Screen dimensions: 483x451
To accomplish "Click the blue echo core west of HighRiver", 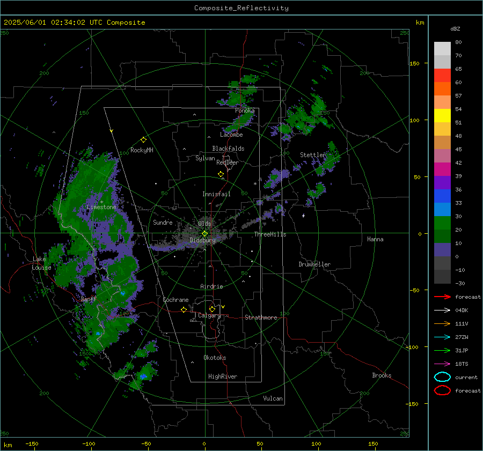I will click(x=143, y=376).
